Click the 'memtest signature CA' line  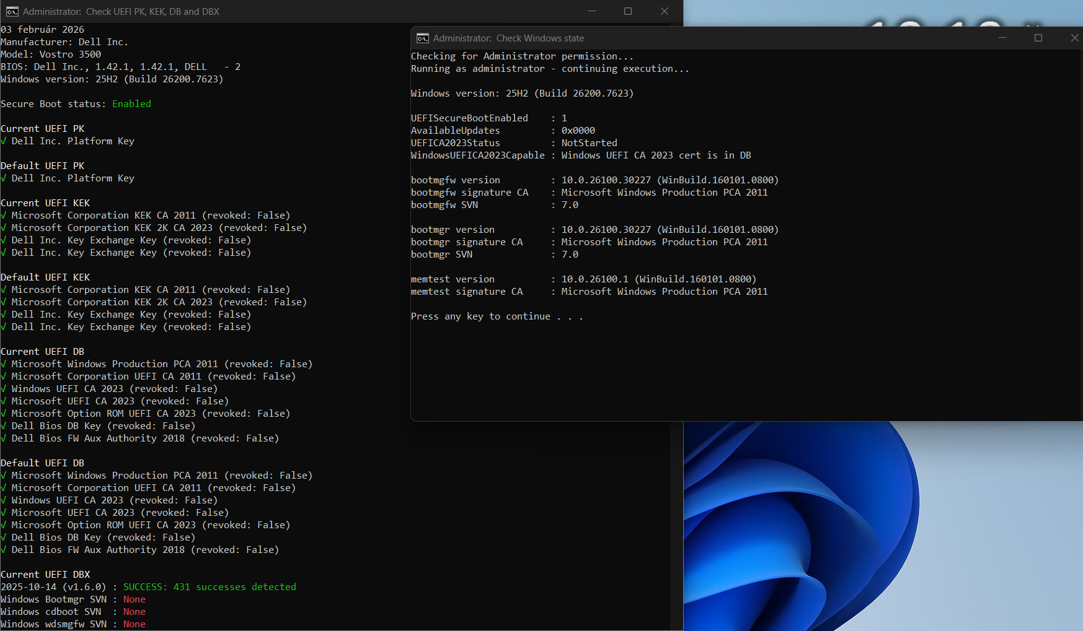tap(590, 292)
